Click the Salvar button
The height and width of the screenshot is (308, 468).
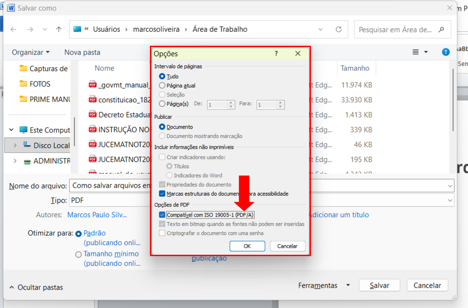(x=379, y=286)
